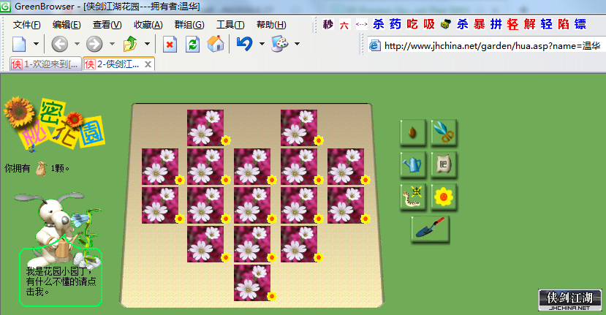Click the 药 favorites link

395,24
